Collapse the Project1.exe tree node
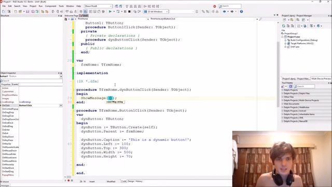The image size is (332, 187). point(282,37)
